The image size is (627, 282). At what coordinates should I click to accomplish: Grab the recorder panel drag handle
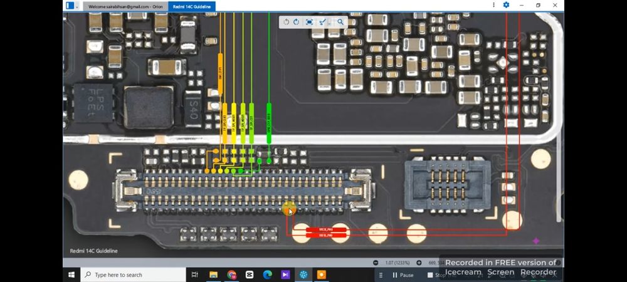(x=381, y=275)
